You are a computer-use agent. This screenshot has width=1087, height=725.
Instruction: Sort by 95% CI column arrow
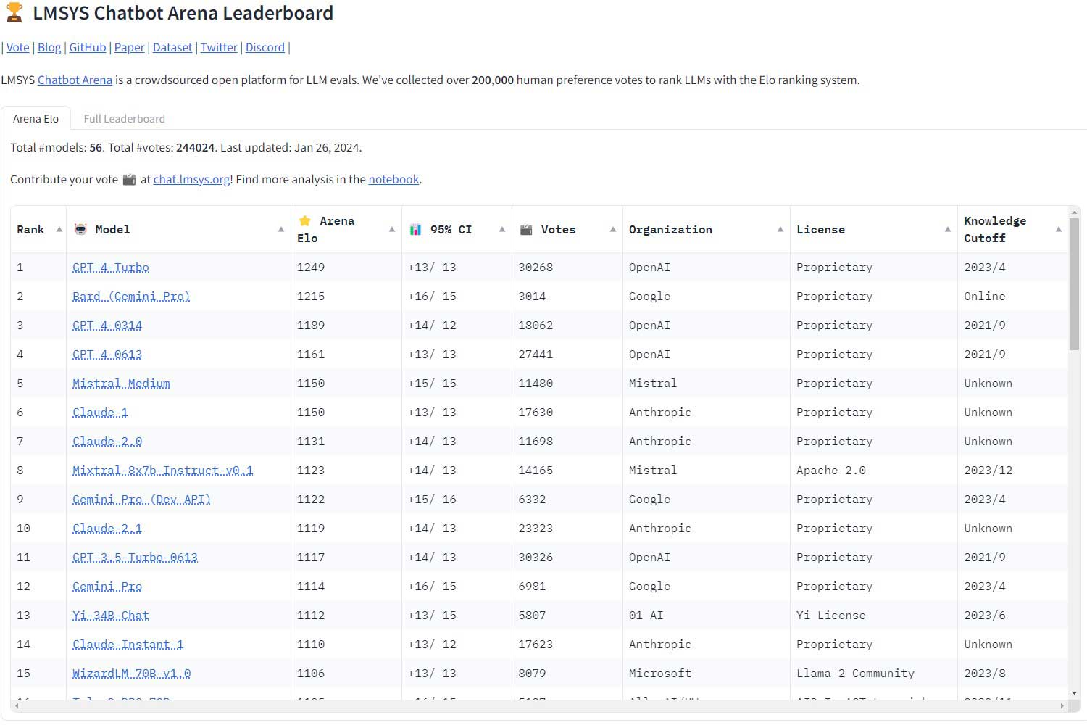[x=502, y=229]
